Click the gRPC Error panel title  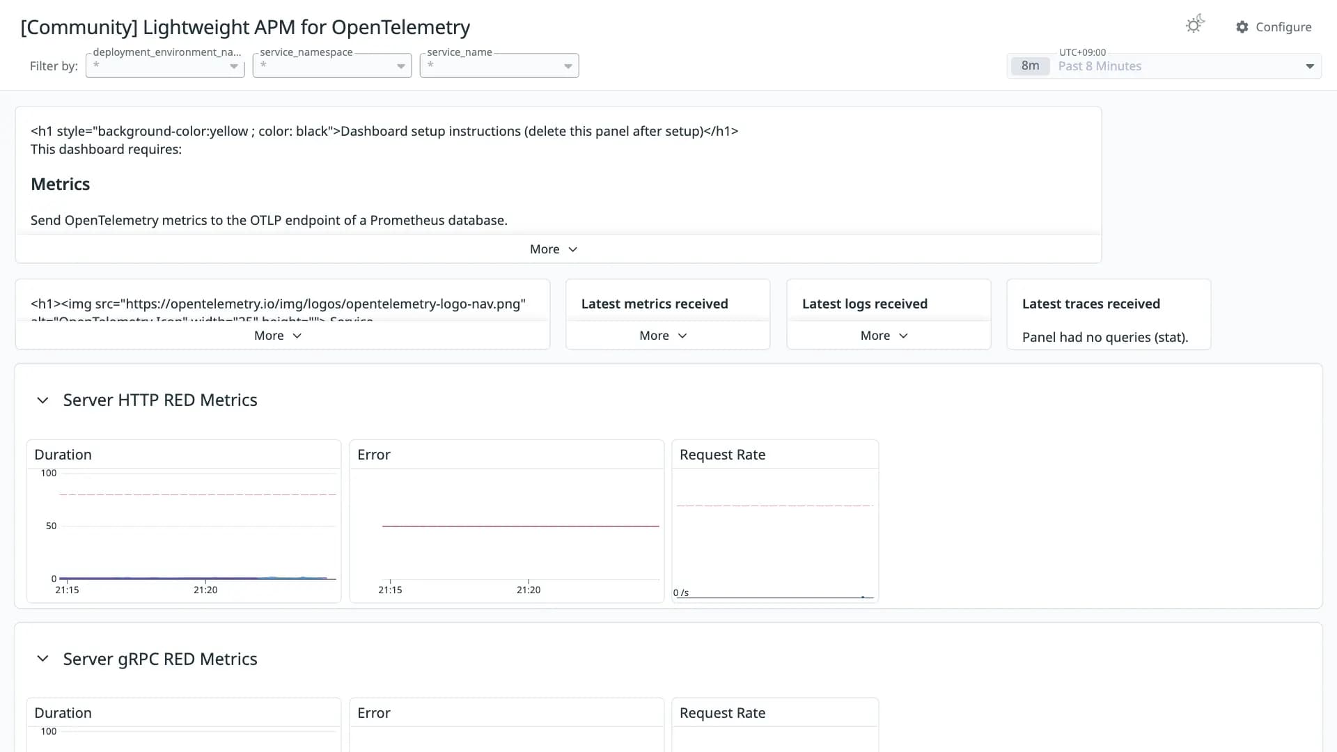tap(374, 713)
